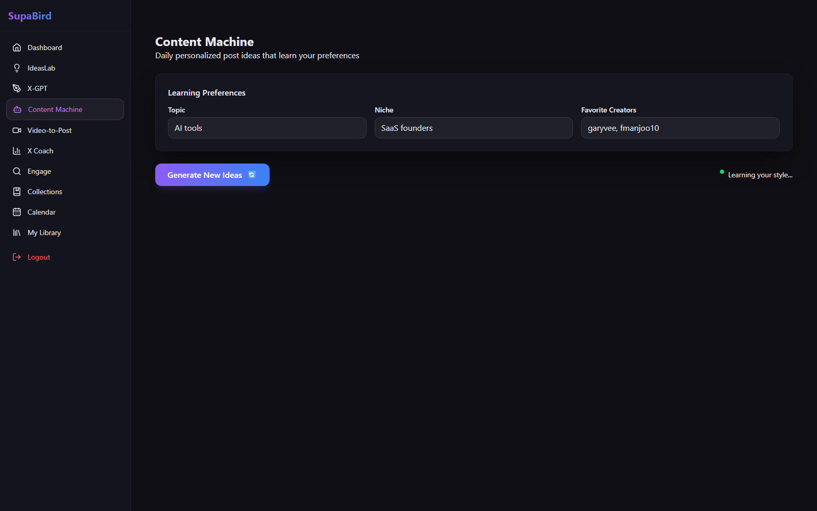This screenshot has width=817, height=511.
Task: Click the My Library books icon
Action: (17, 233)
